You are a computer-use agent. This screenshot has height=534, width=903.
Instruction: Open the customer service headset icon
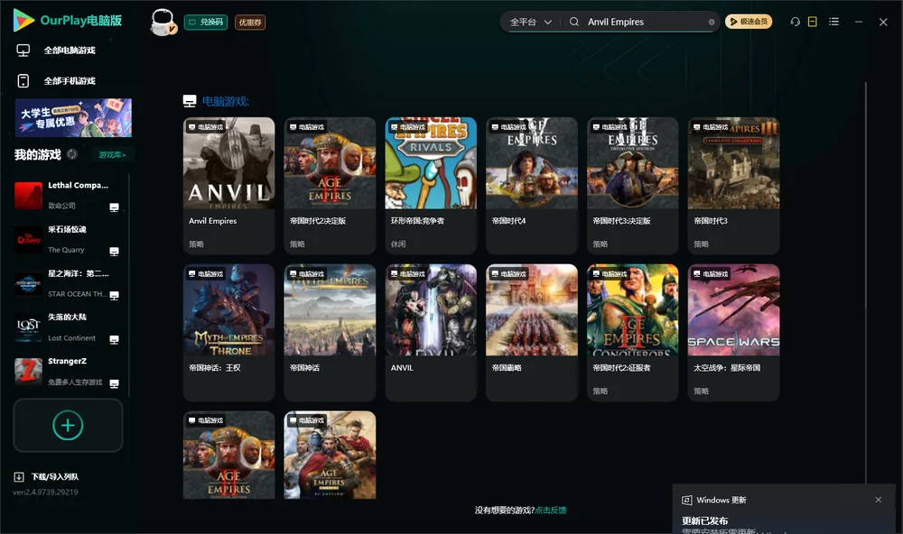[795, 22]
